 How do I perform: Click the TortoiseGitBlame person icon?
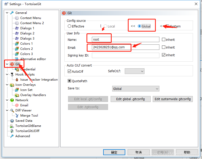coord(12,126)
